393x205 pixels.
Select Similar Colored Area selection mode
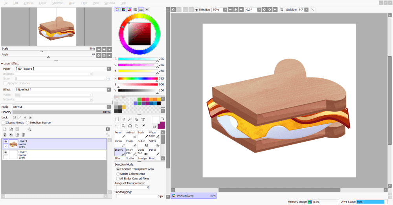[118, 174]
